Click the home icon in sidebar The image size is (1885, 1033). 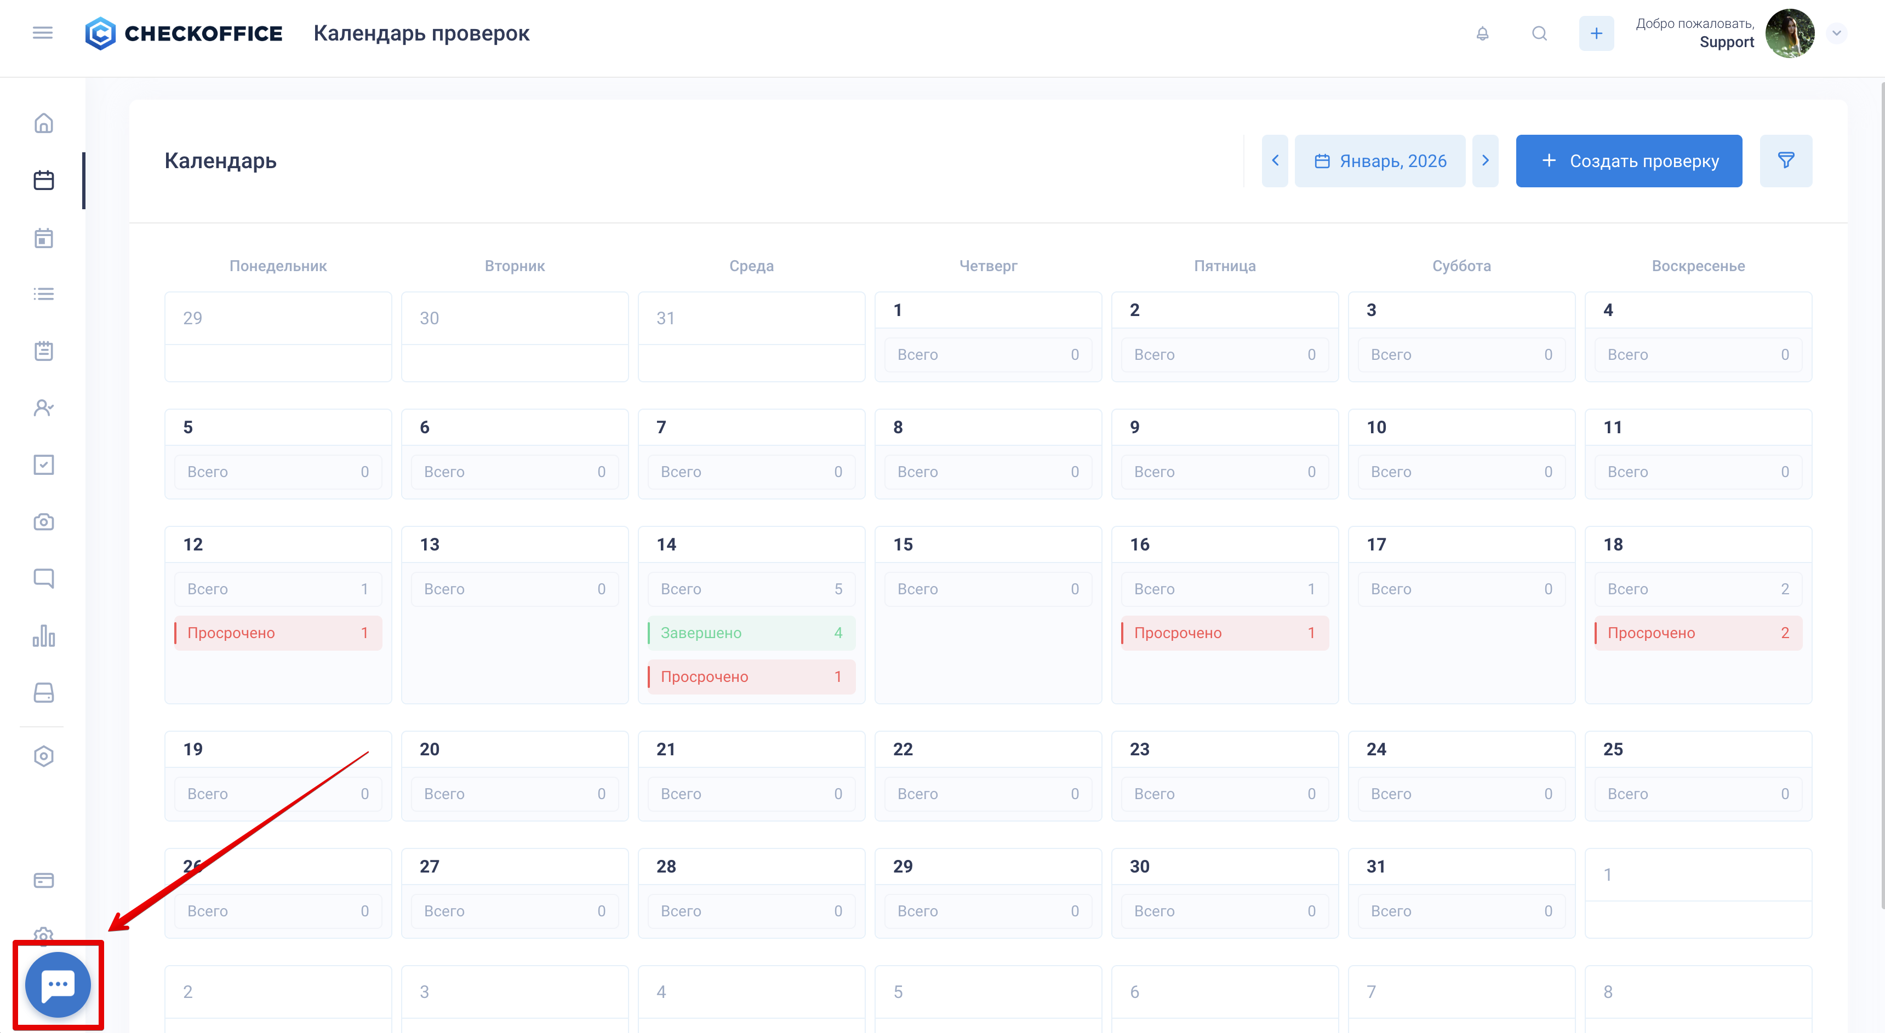click(x=44, y=123)
